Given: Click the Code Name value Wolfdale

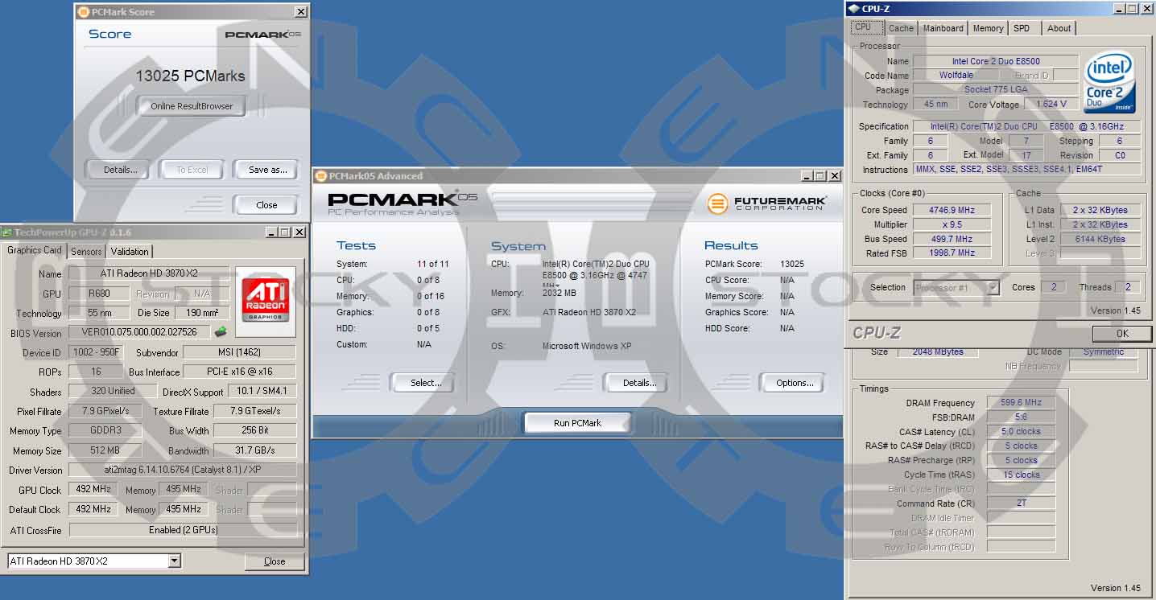Looking at the screenshot, I should pyautogui.click(x=956, y=76).
